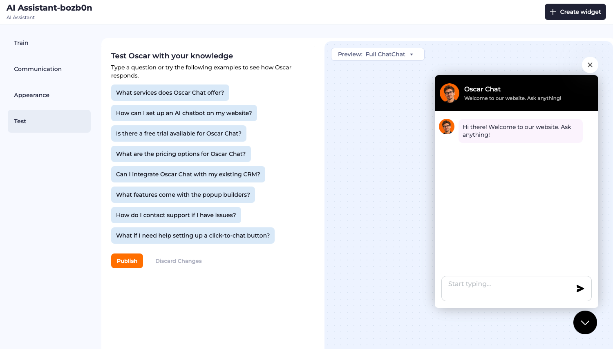Click the "Type a question or try" instructions

[x=201, y=71]
